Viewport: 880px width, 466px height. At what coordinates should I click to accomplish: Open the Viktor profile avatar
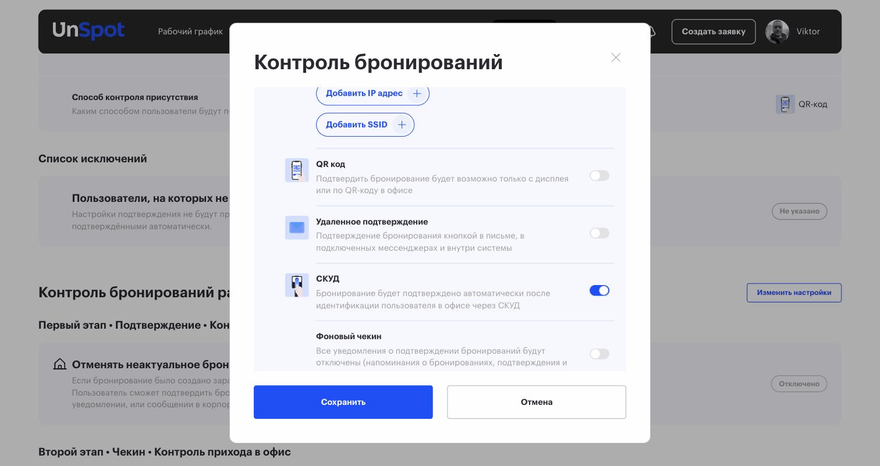pos(777,31)
